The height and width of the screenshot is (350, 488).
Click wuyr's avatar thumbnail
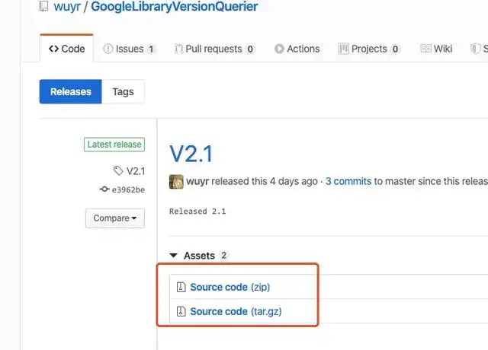[x=176, y=181]
